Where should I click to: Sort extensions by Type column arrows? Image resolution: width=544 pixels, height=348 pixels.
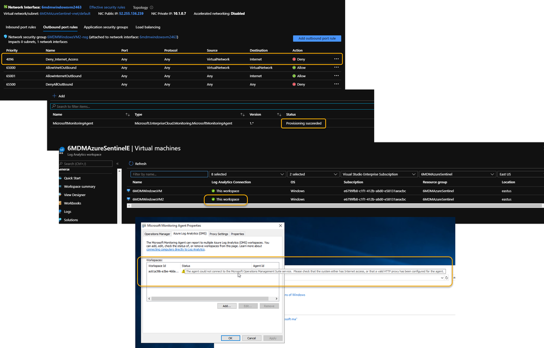(x=242, y=115)
